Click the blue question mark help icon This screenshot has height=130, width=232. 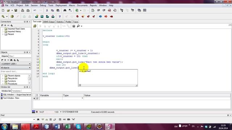pos(59,16)
